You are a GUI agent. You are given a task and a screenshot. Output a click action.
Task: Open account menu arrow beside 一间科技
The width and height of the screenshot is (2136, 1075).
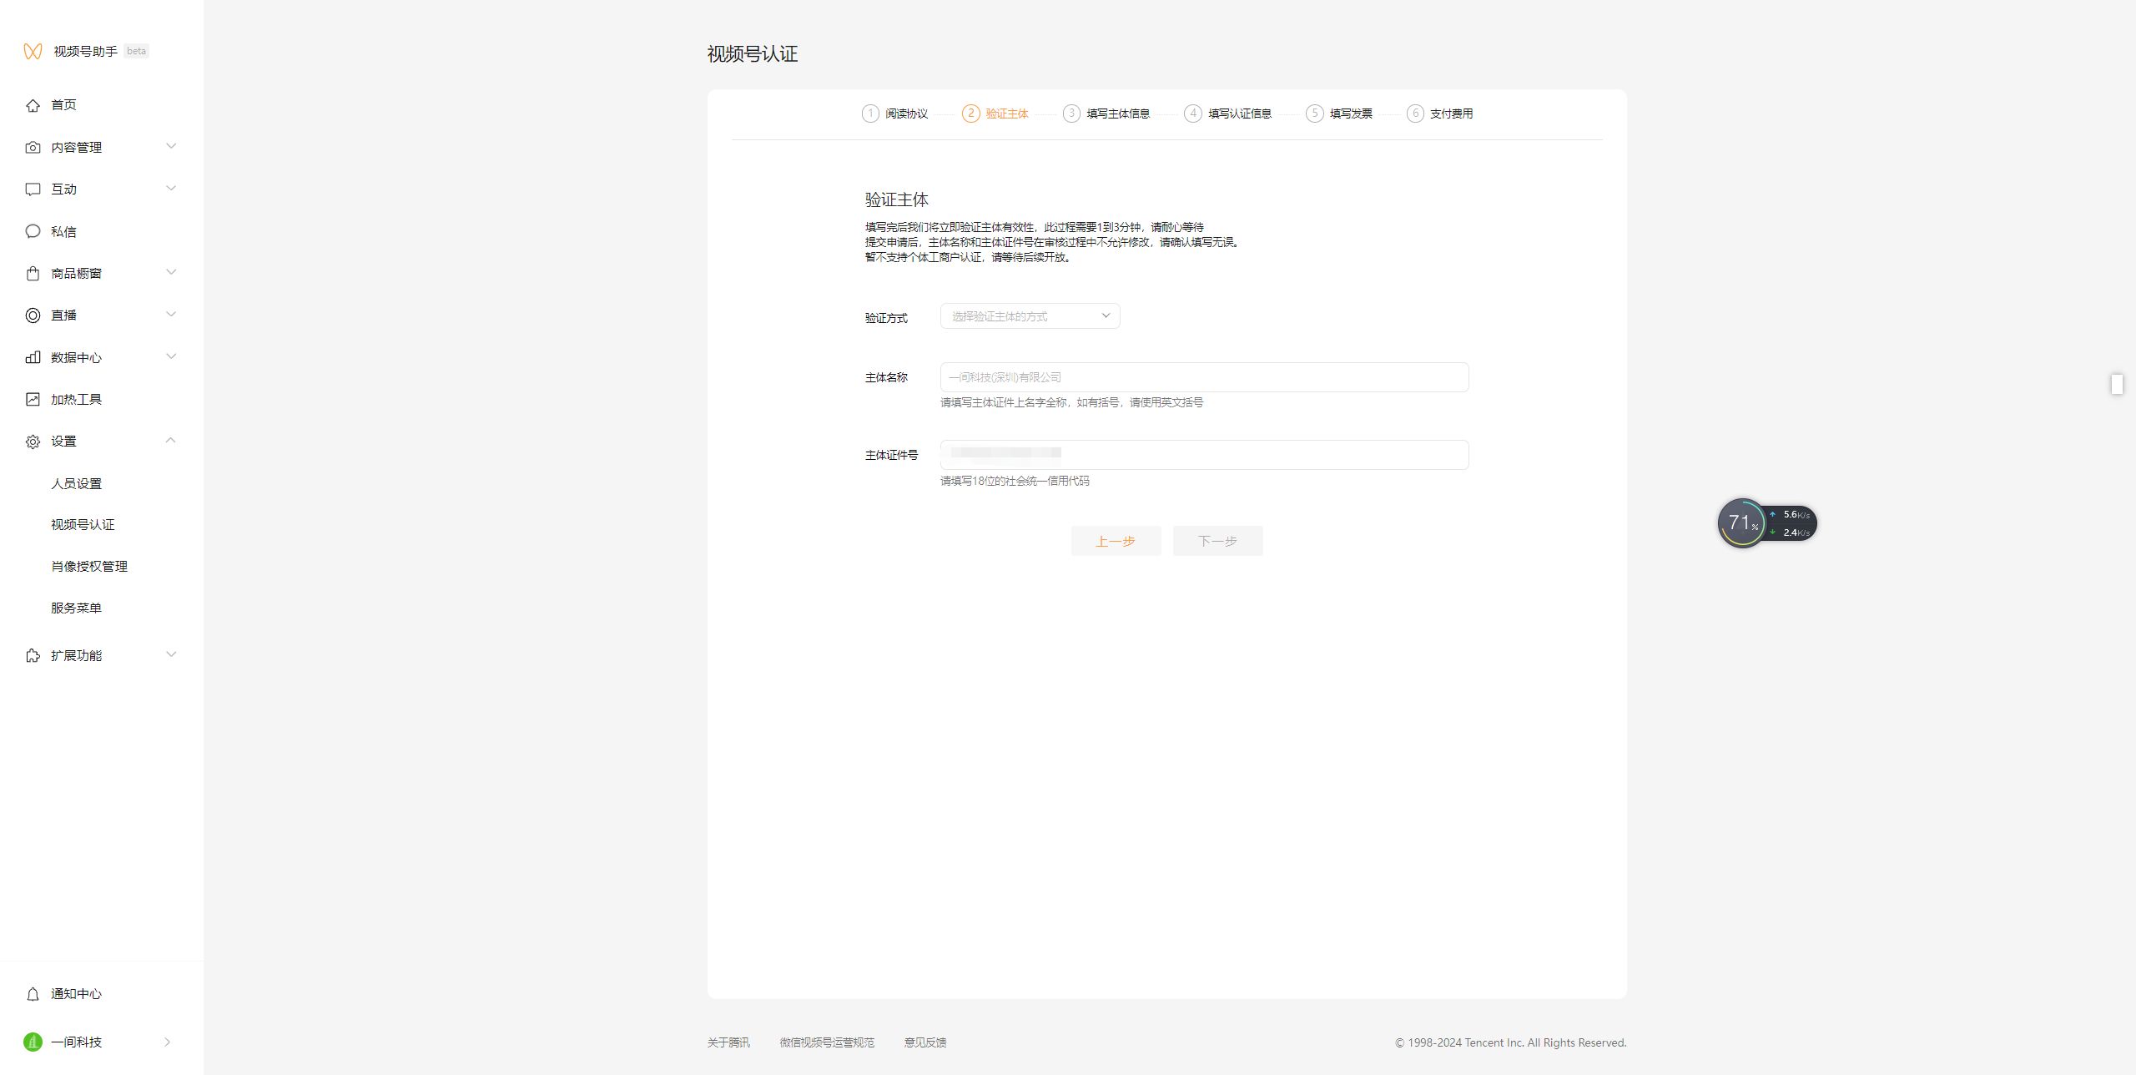click(167, 1042)
